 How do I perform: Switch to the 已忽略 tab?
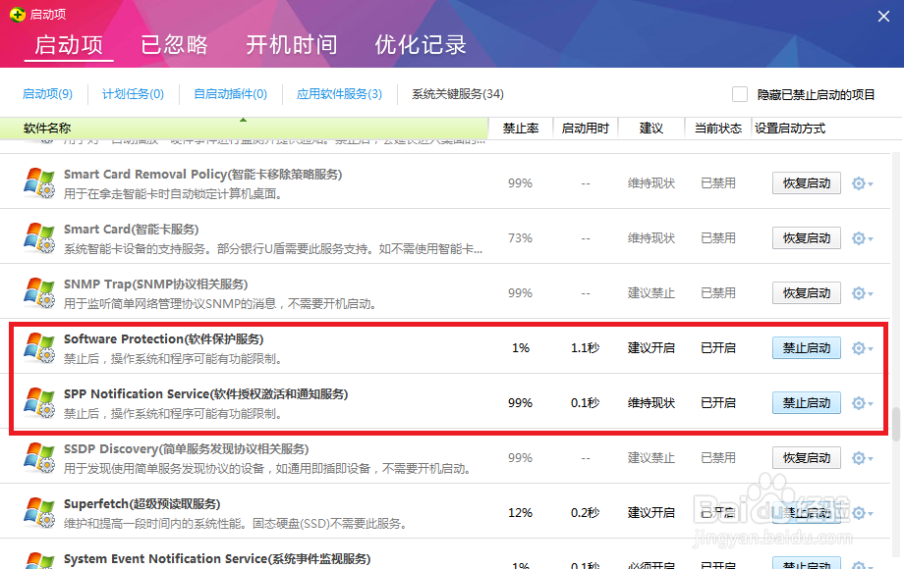click(x=174, y=45)
